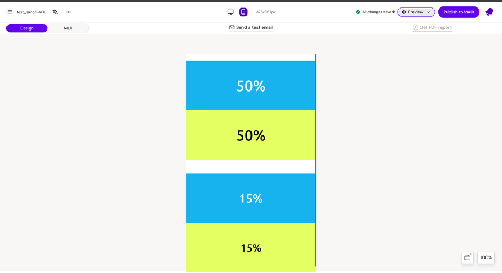
Task: Expand the Preview dropdown arrow
Action: [x=429, y=12]
